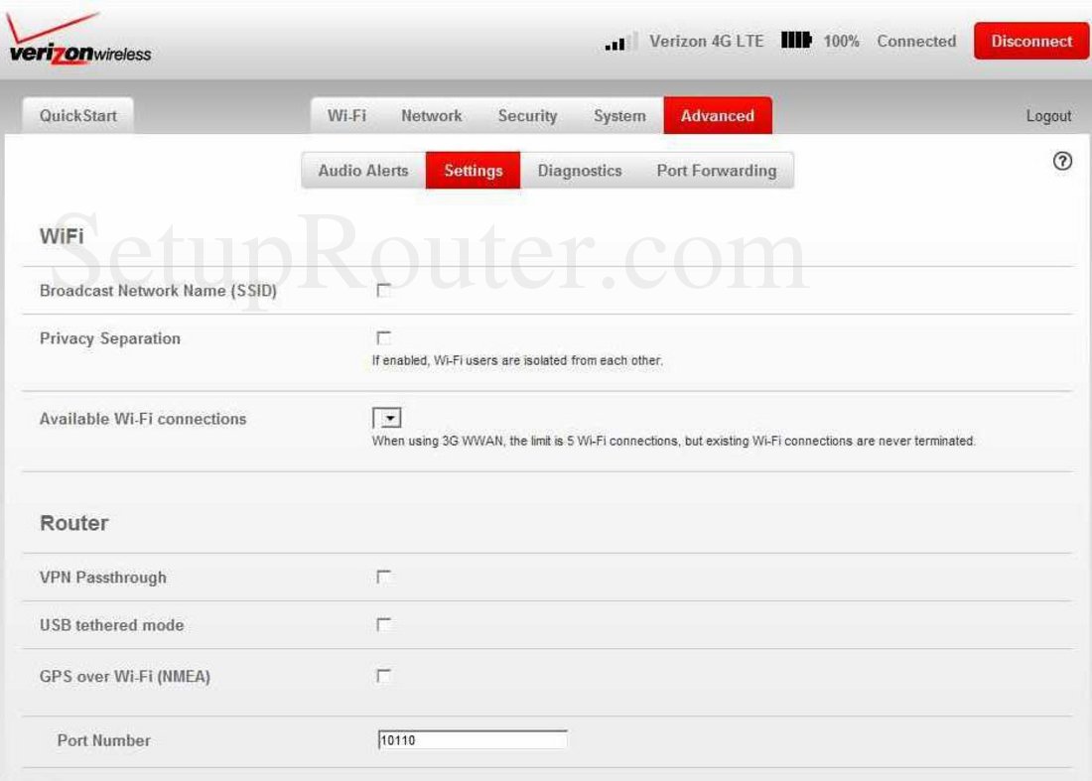
Task: Click the Privacy Separation label
Action: (110, 338)
